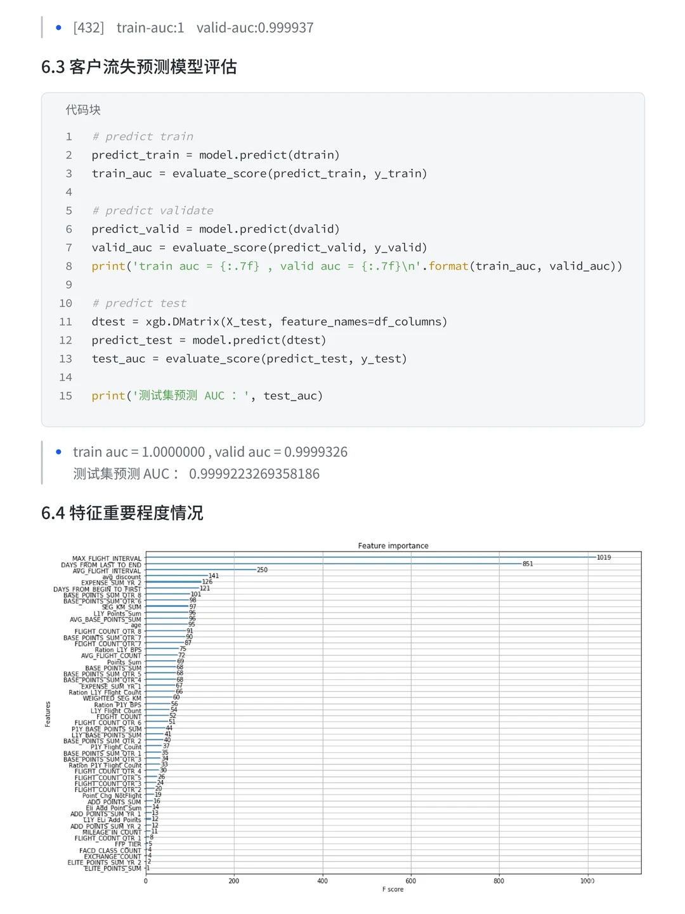Click the comment '# predict validate'
685x914 pixels.
point(153,211)
